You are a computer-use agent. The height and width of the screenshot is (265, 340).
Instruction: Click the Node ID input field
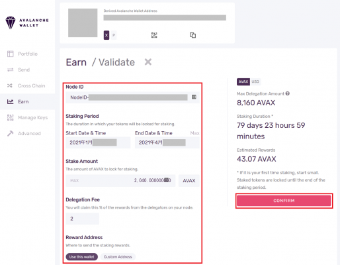coord(132,97)
